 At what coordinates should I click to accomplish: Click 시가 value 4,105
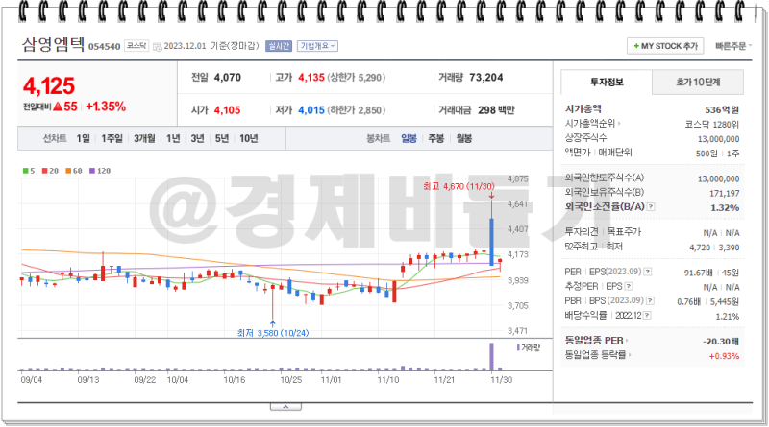[x=228, y=110]
